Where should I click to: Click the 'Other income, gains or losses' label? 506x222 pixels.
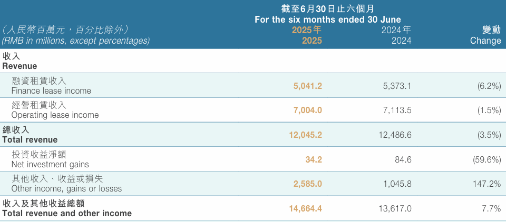(66, 188)
